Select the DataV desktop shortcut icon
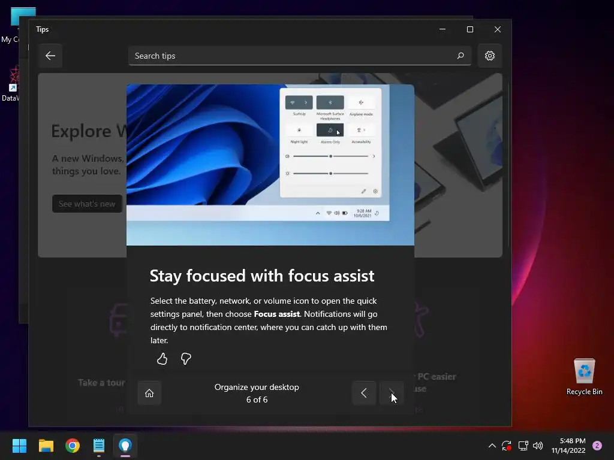614x460 pixels. click(11, 84)
